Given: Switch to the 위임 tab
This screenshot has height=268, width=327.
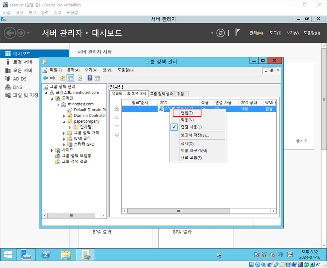Looking at the screenshot, I should point(181,94).
